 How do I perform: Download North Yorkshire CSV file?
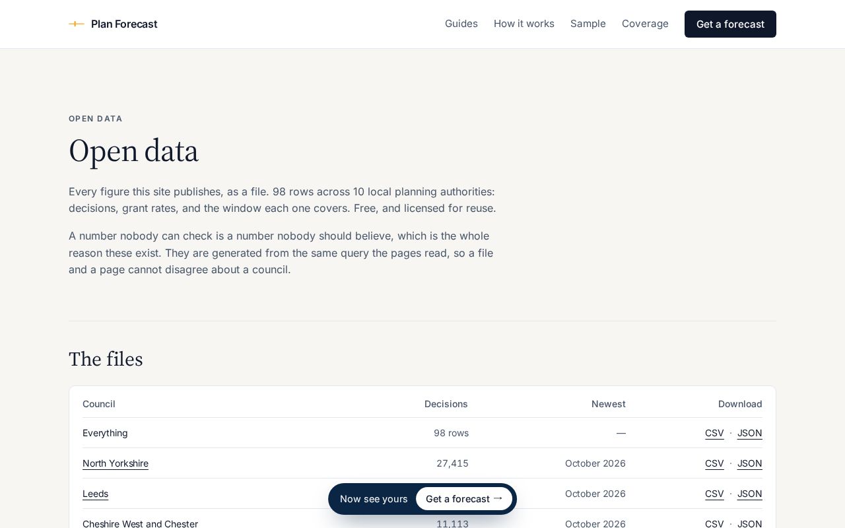[714, 463]
